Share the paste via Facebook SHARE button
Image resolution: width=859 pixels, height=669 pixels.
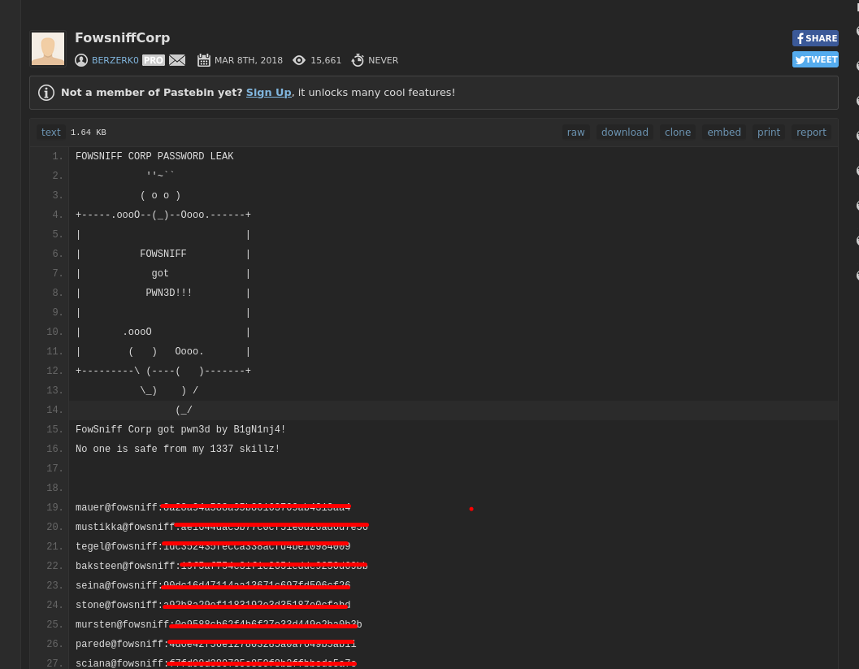815,38
